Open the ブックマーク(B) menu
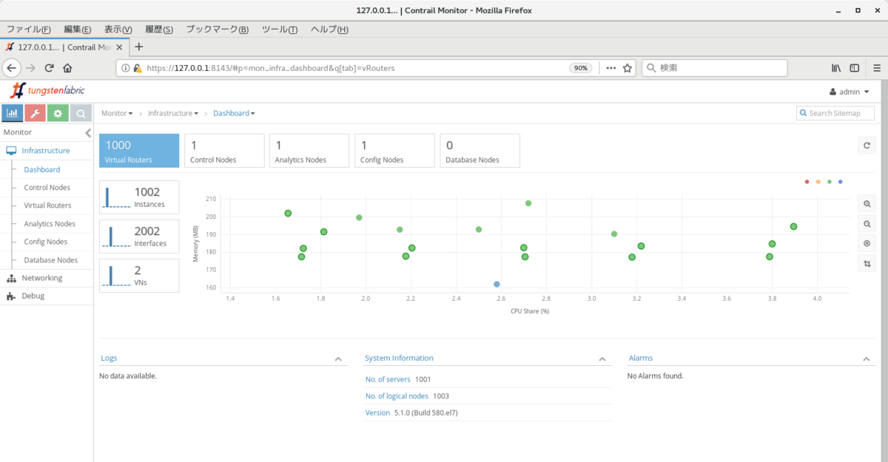 pyautogui.click(x=217, y=29)
